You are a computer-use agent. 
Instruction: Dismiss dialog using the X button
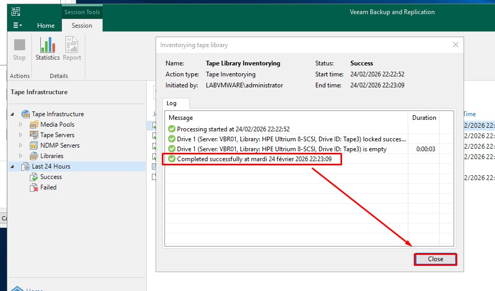456,45
